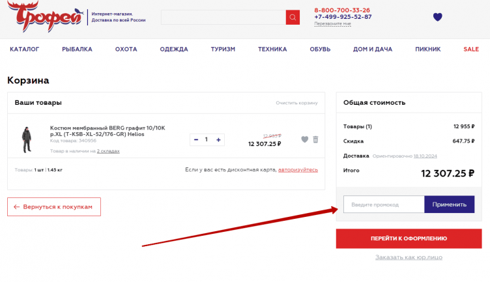Image resolution: width=490 pixels, height=282 pixels.
Task: Open Туризм menu item
Action: coord(223,49)
